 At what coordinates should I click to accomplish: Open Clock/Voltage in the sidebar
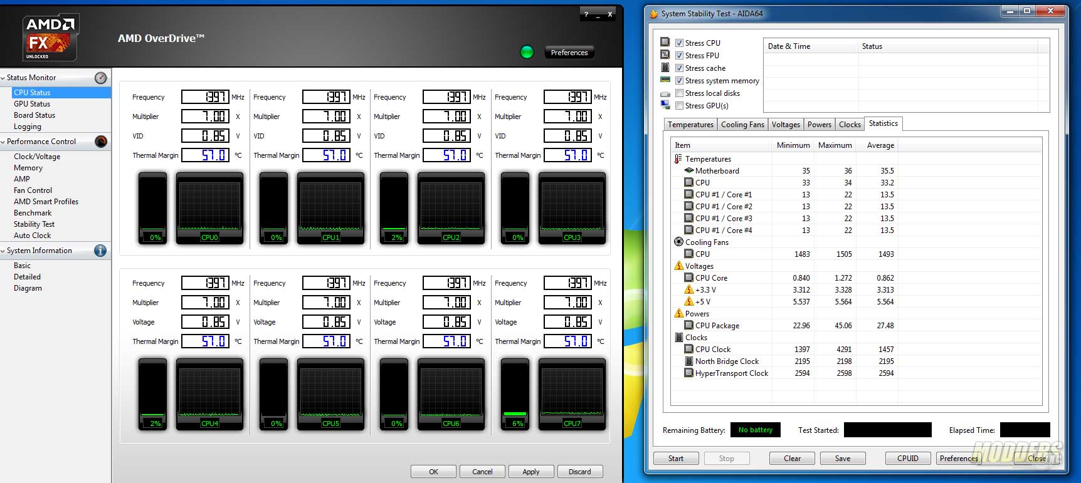tap(37, 157)
